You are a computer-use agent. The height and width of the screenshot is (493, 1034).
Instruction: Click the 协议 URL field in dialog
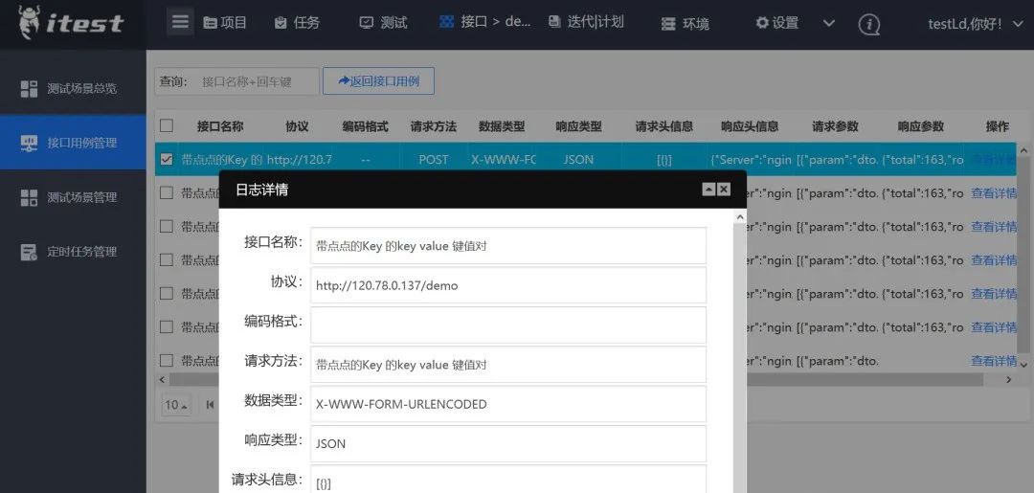point(508,285)
